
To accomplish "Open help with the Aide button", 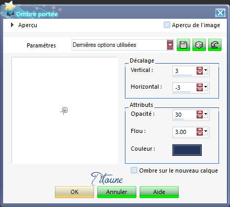I will point(159,192).
